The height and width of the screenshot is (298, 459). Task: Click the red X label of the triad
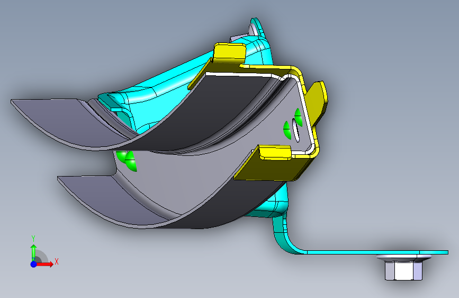[57, 261]
